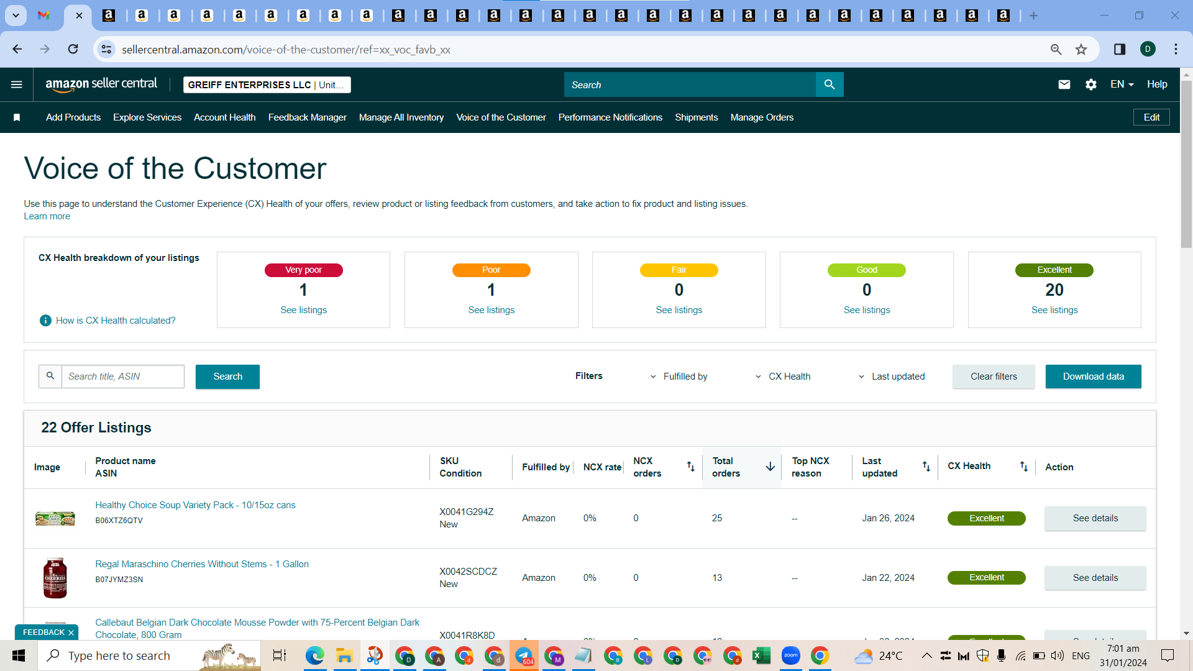This screenshot has width=1193, height=671.
Task: Open Zoom from taskbar
Action: click(791, 655)
